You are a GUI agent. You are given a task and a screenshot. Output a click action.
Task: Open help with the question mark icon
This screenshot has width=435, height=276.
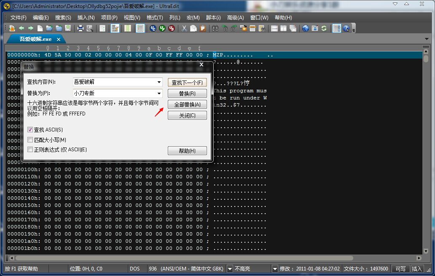pyautogui.click(x=346, y=28)
